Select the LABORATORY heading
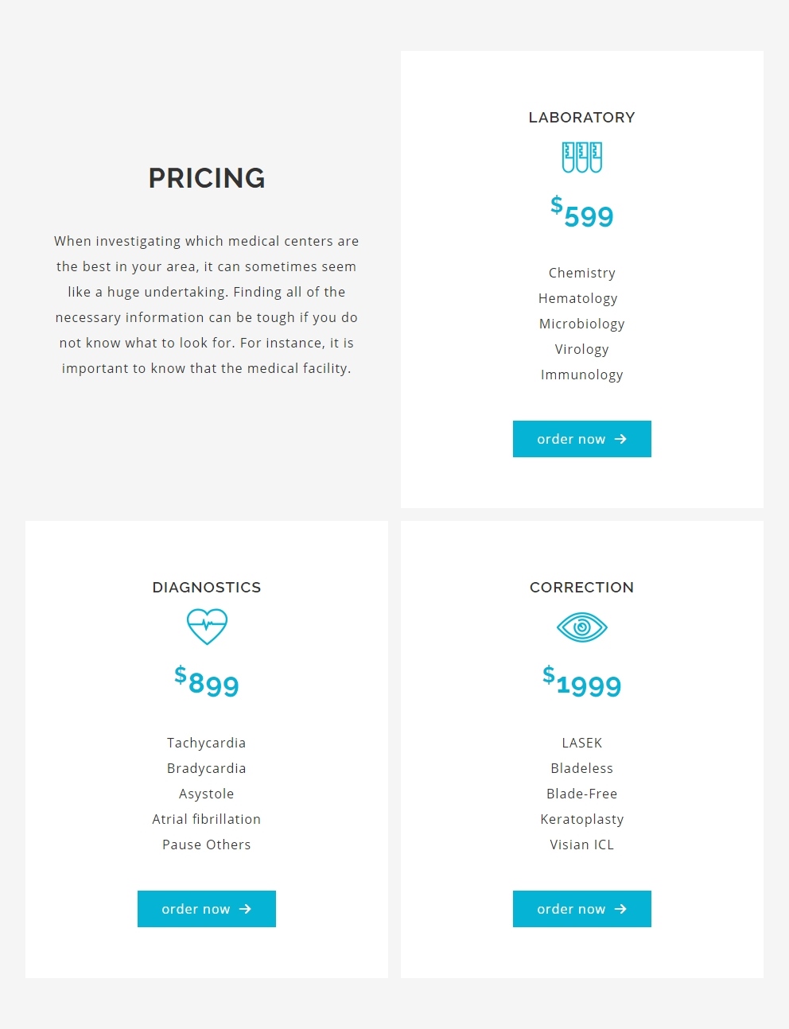789x1029 pixels. pyautogui.click(x=581, y=118)
